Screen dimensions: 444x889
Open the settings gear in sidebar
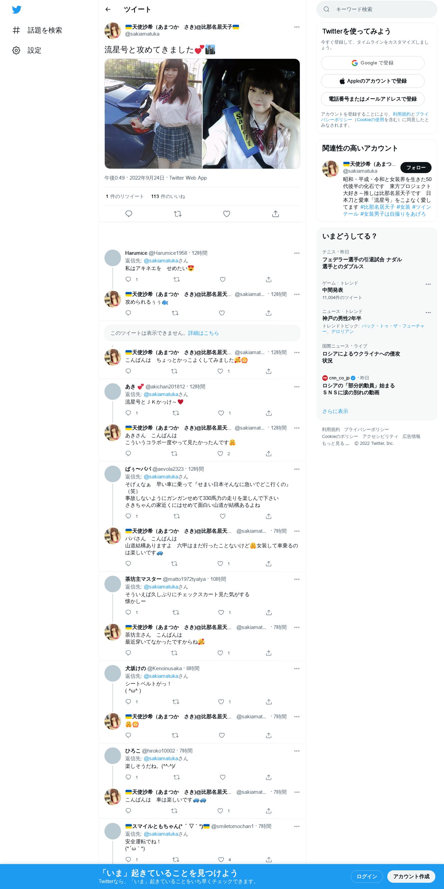point(16,50)
